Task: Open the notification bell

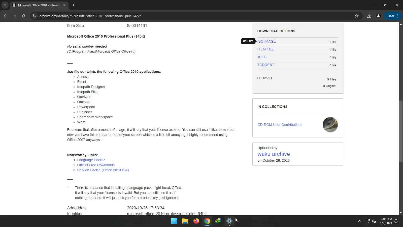Action: [396, 221]
